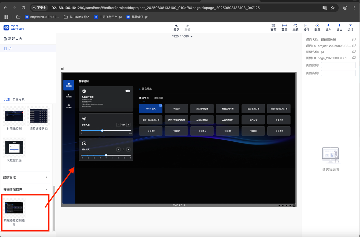Select the 三区灯幕全关 program button

point(202,120)
